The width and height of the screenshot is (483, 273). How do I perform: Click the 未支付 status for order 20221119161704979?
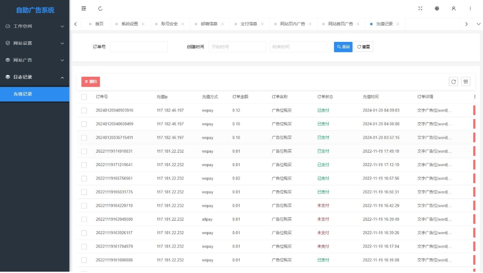pyautogui.click(x=323, y=246)
